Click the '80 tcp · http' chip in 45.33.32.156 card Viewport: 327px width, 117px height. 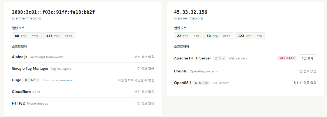click(x=218, y=36)
